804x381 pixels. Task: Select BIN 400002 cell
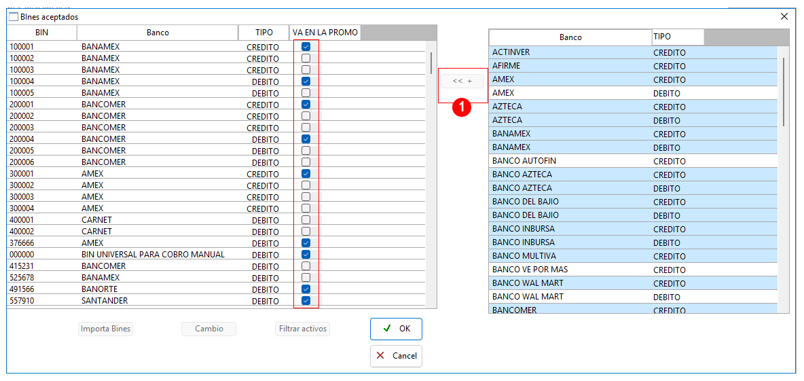(x=41, y=232)
